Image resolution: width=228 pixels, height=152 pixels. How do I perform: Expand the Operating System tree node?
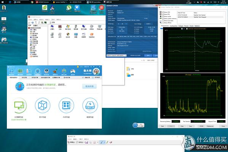tap(29, 33)
